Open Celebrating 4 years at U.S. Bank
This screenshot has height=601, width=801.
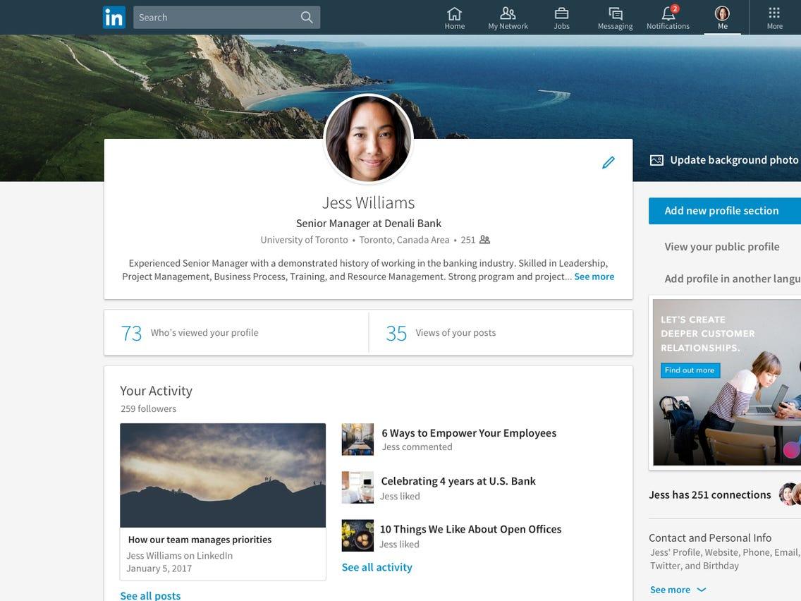[x=458, y=481]
